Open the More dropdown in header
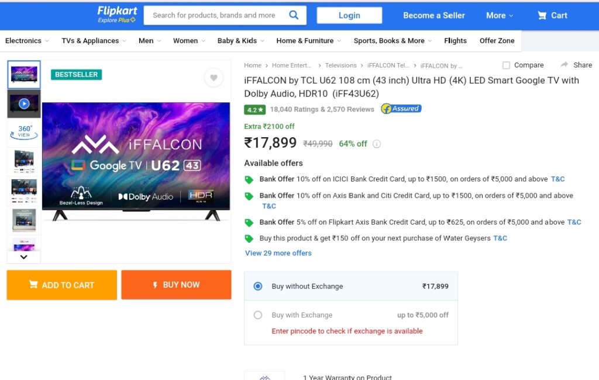Image resolution: width=599 pixels, height=380 pixels. [500, 16]
